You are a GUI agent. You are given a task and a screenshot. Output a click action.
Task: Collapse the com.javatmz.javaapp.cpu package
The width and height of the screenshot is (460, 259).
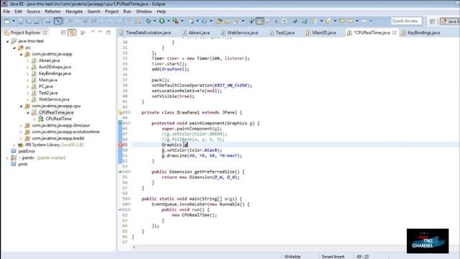pyautogui.click(x=21, y=106)
